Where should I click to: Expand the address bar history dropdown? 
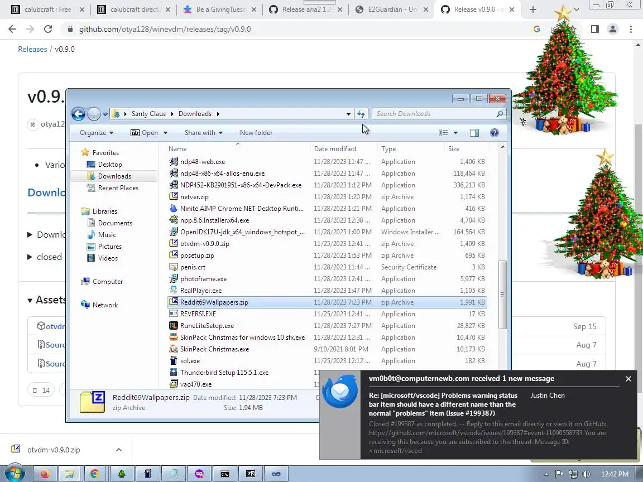pyautogui.click(x=348, y=114)
